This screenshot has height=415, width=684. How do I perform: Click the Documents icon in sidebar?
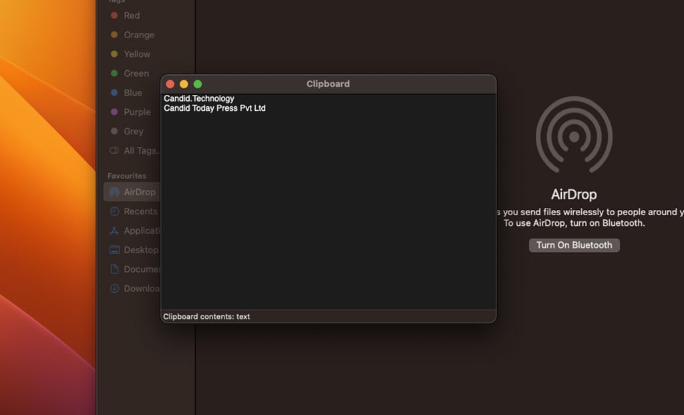click(114, 269)
